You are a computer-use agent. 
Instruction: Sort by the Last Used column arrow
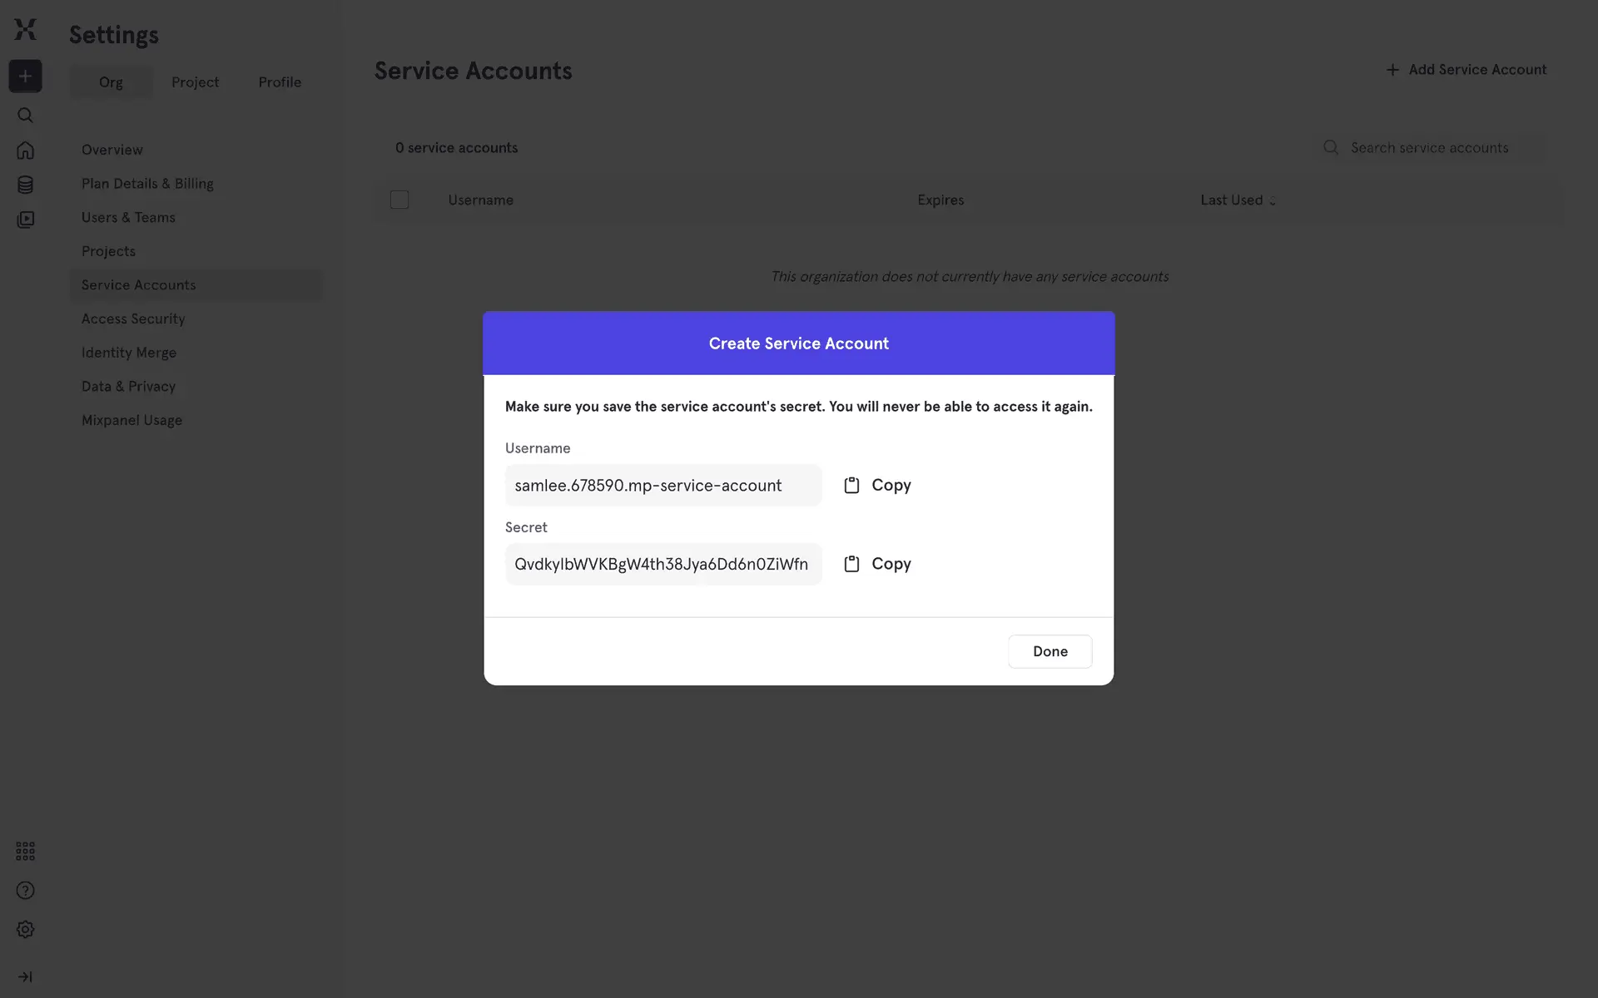[x=1272, y=200]
